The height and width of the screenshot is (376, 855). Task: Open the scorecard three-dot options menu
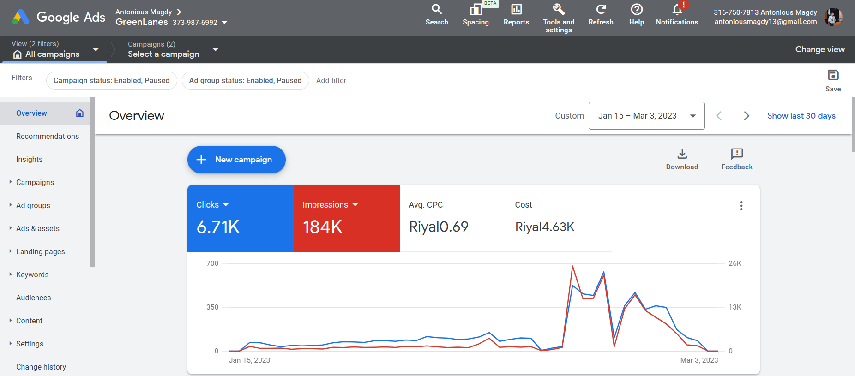[741, 206]
